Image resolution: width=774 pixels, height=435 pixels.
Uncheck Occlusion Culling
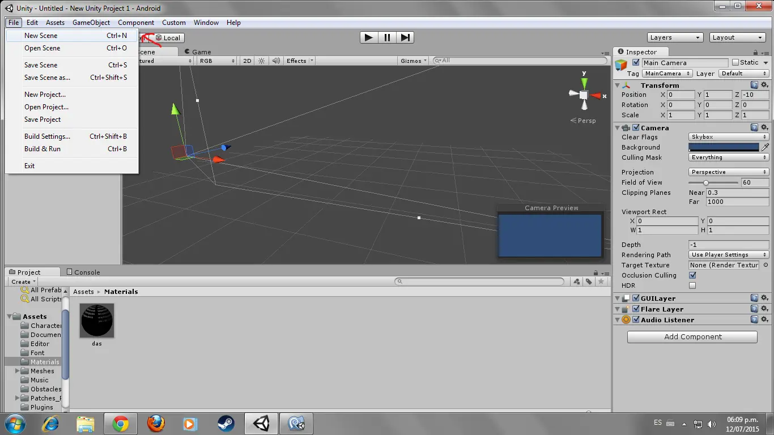tap(692, 275)
